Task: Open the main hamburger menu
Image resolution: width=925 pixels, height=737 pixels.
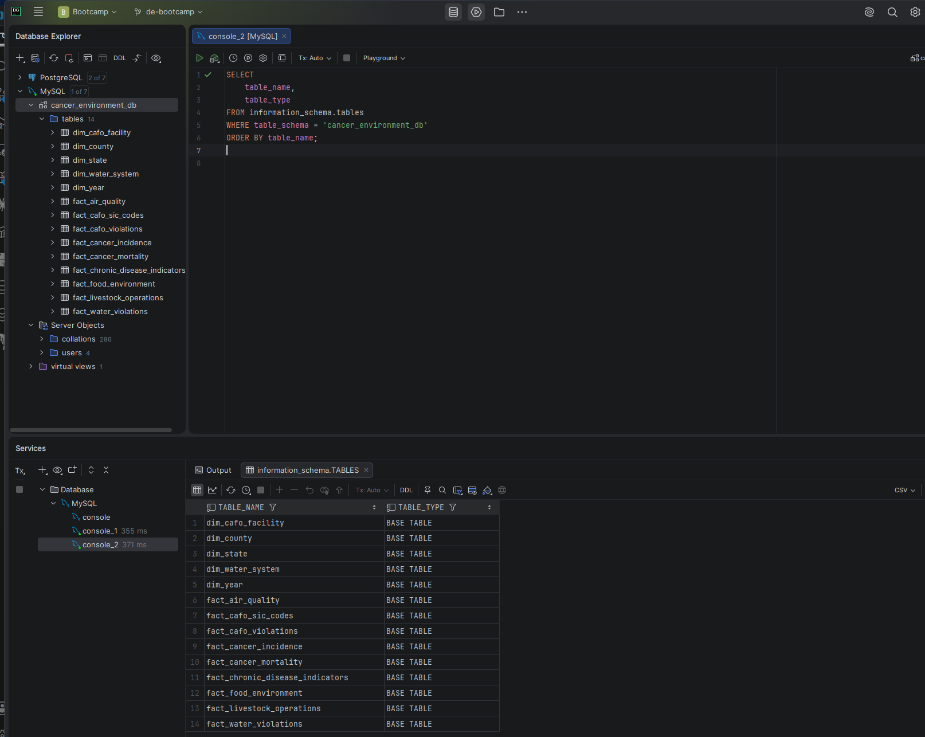Action: 38,11
